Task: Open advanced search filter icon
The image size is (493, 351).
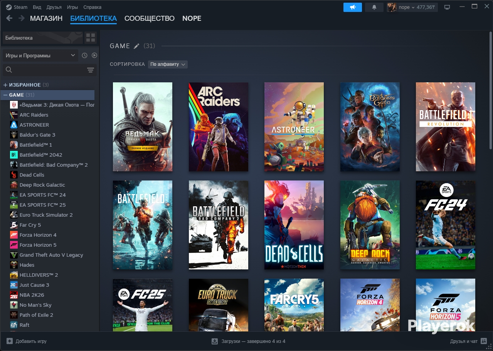Action: pos(91,70)
